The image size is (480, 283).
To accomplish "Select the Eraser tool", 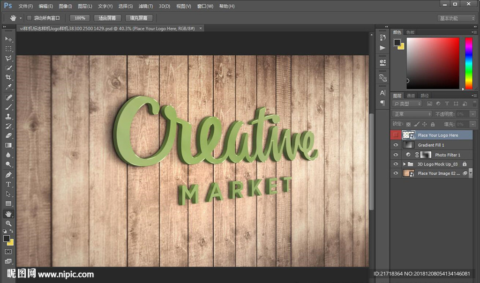I will 8,135.
